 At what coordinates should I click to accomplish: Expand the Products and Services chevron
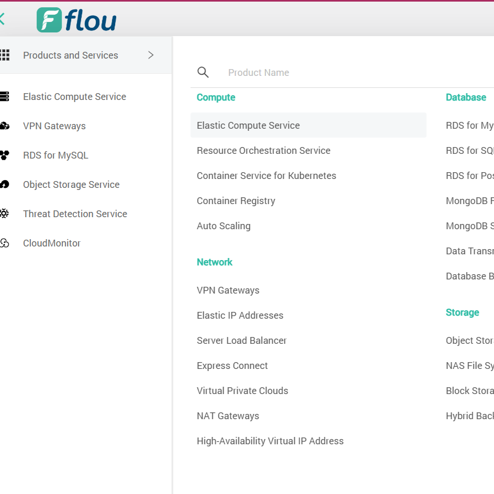tap(151, 55)
